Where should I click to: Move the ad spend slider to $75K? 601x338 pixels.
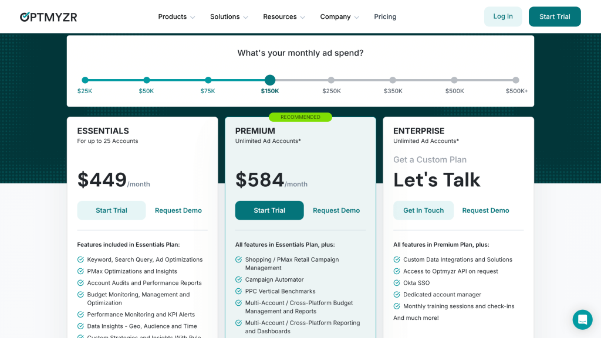pyautogui.click(x=208, y=80)
